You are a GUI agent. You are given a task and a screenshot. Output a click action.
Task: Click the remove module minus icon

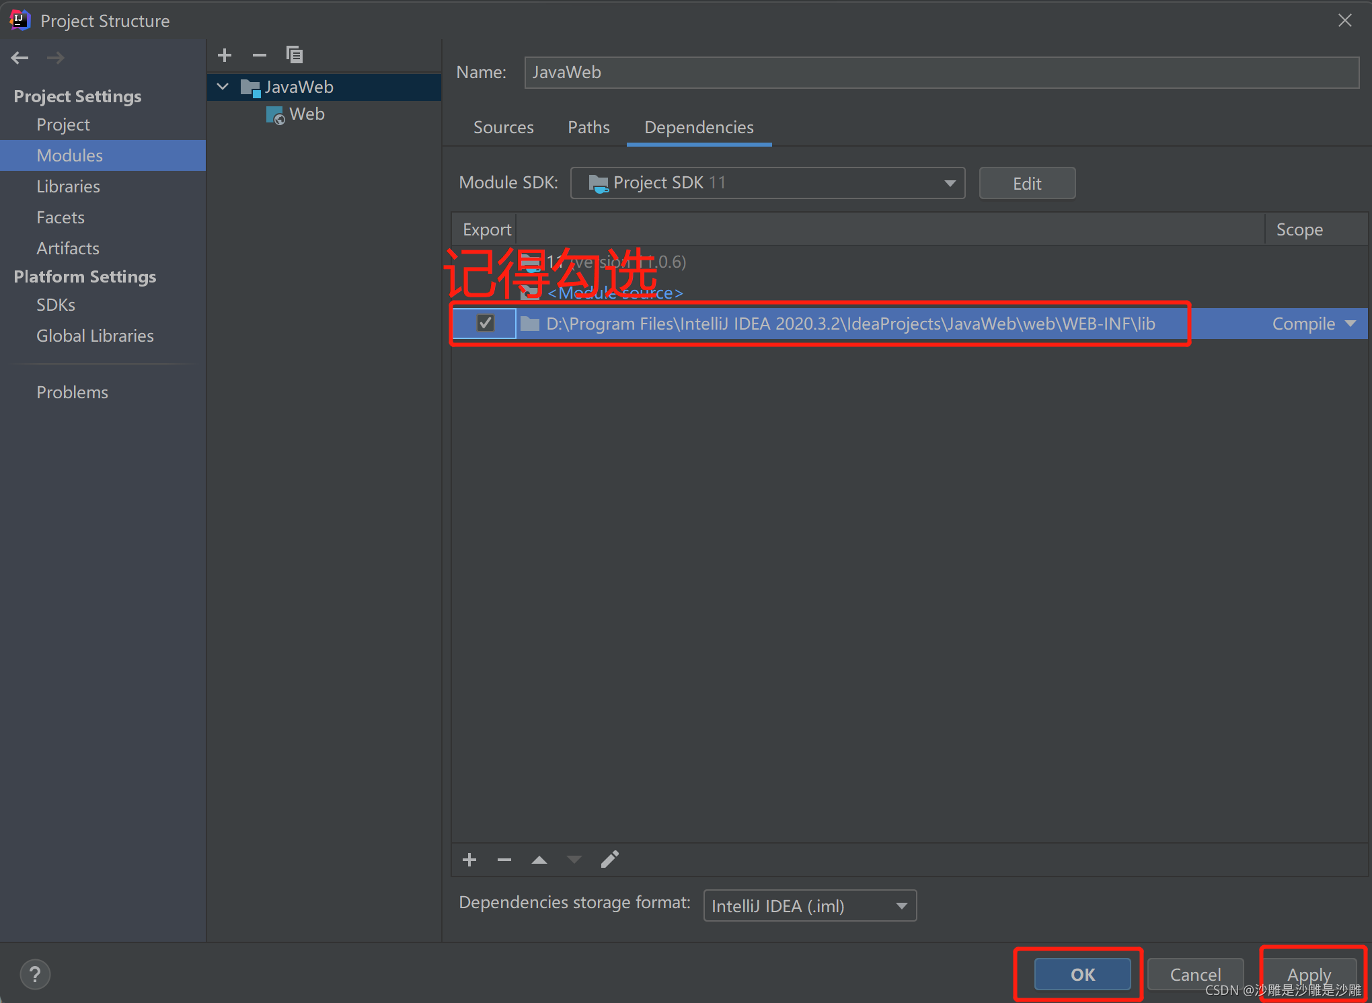[260, 55]
